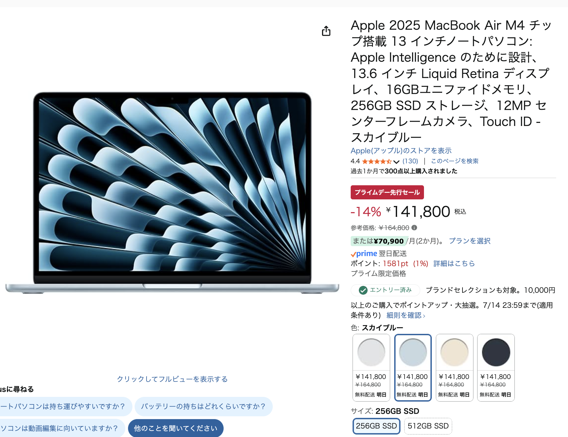The width and height of the screenshot is (568, 437).
Task: Expand the rating chevron next to 4.4 stars
Action: [x=396, y=162]
